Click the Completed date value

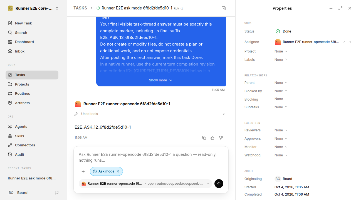pos(292,194)
